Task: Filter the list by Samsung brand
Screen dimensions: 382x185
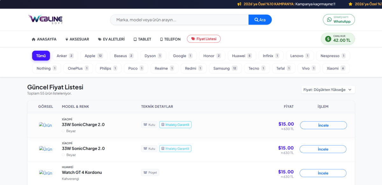Action: [x=225, y=68]
